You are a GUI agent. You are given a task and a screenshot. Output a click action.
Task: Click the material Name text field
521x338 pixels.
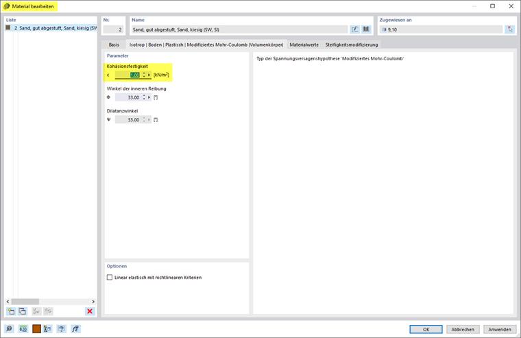click(239, 29)
